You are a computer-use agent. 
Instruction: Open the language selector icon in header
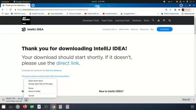point(170,20)
